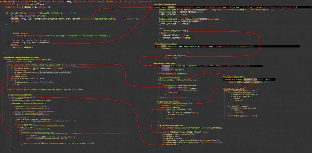
Task: Click the 'this.baseClass = webApp.getMetaClass' line
Action: (x=191, y=141)
